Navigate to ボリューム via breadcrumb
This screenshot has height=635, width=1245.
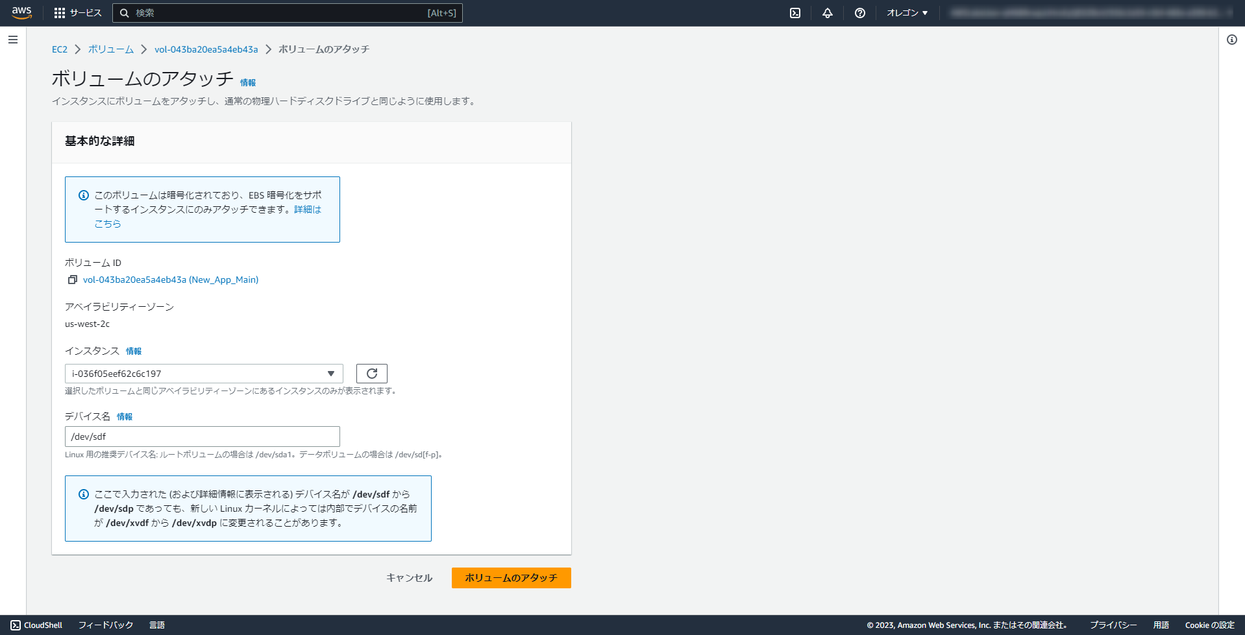tap(110, 49)
